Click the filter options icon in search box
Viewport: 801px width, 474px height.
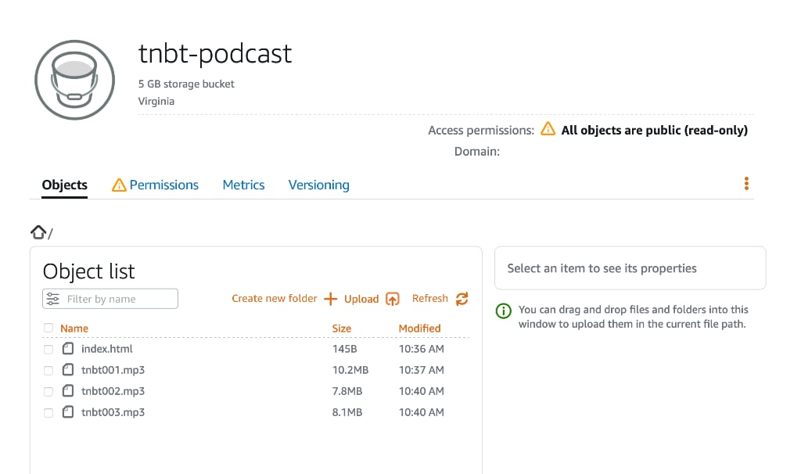[x=53, y=299]
